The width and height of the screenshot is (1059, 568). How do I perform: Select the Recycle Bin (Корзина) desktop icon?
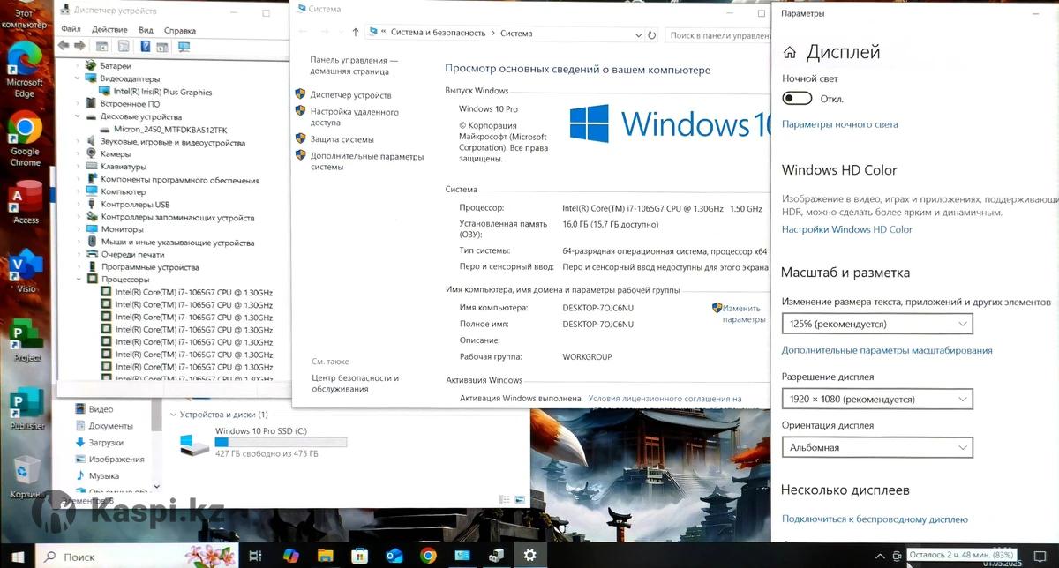tap(27, 476)
